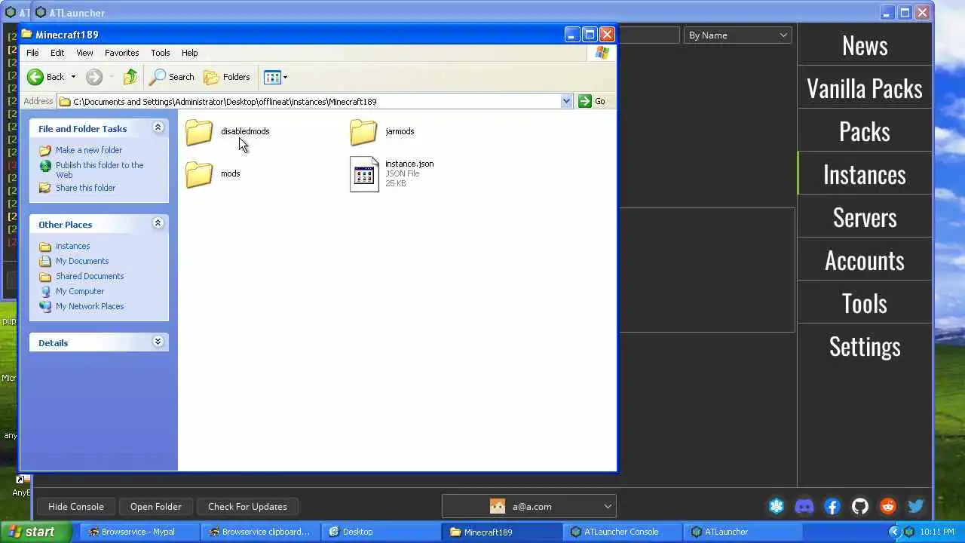The image size is (965, 543).
Task: Open the View menu
Action: pyautogui.click(x=84, y=53)
